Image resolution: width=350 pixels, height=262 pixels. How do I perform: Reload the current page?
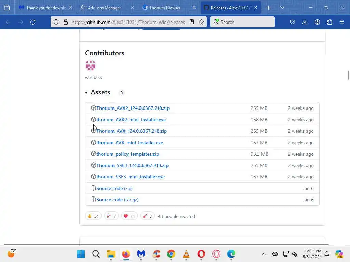33,22
